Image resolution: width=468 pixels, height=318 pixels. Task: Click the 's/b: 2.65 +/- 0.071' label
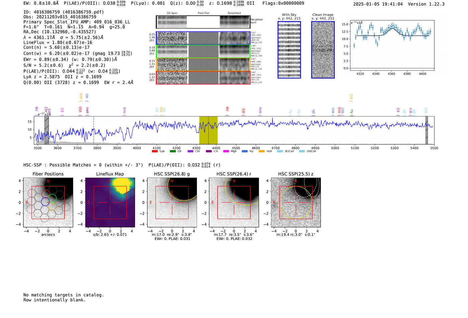click(x=110, y=235)
